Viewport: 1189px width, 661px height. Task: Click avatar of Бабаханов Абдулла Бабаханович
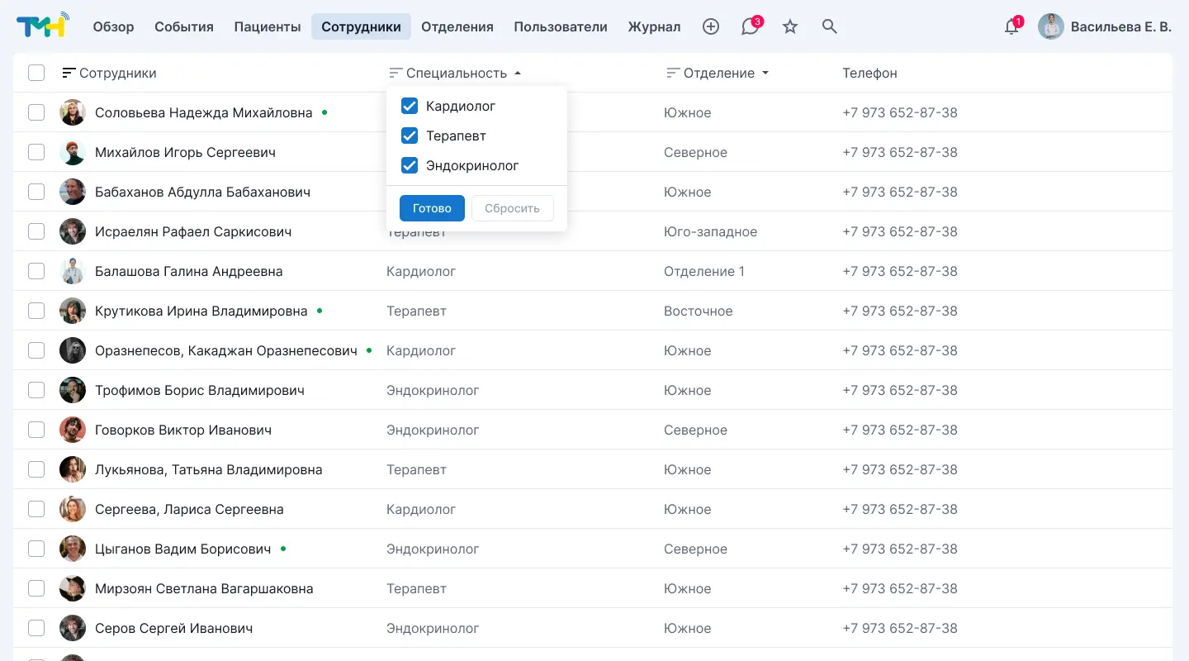coord(73,192)
